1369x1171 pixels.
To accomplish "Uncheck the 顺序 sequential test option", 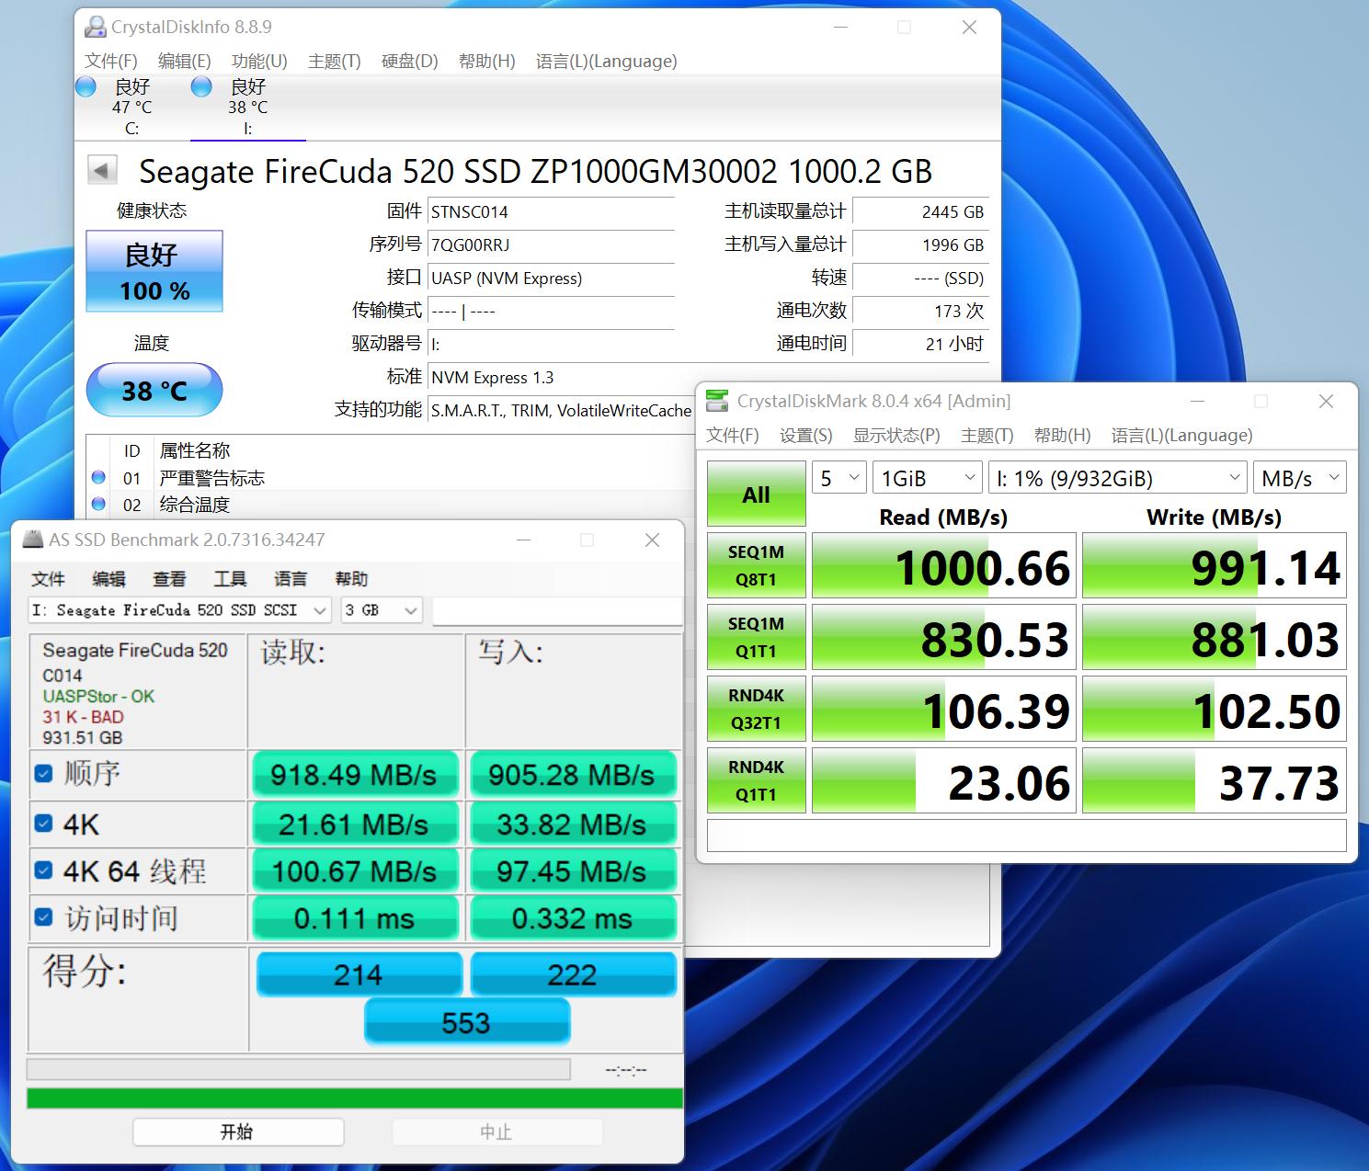I will pos(43,773).
